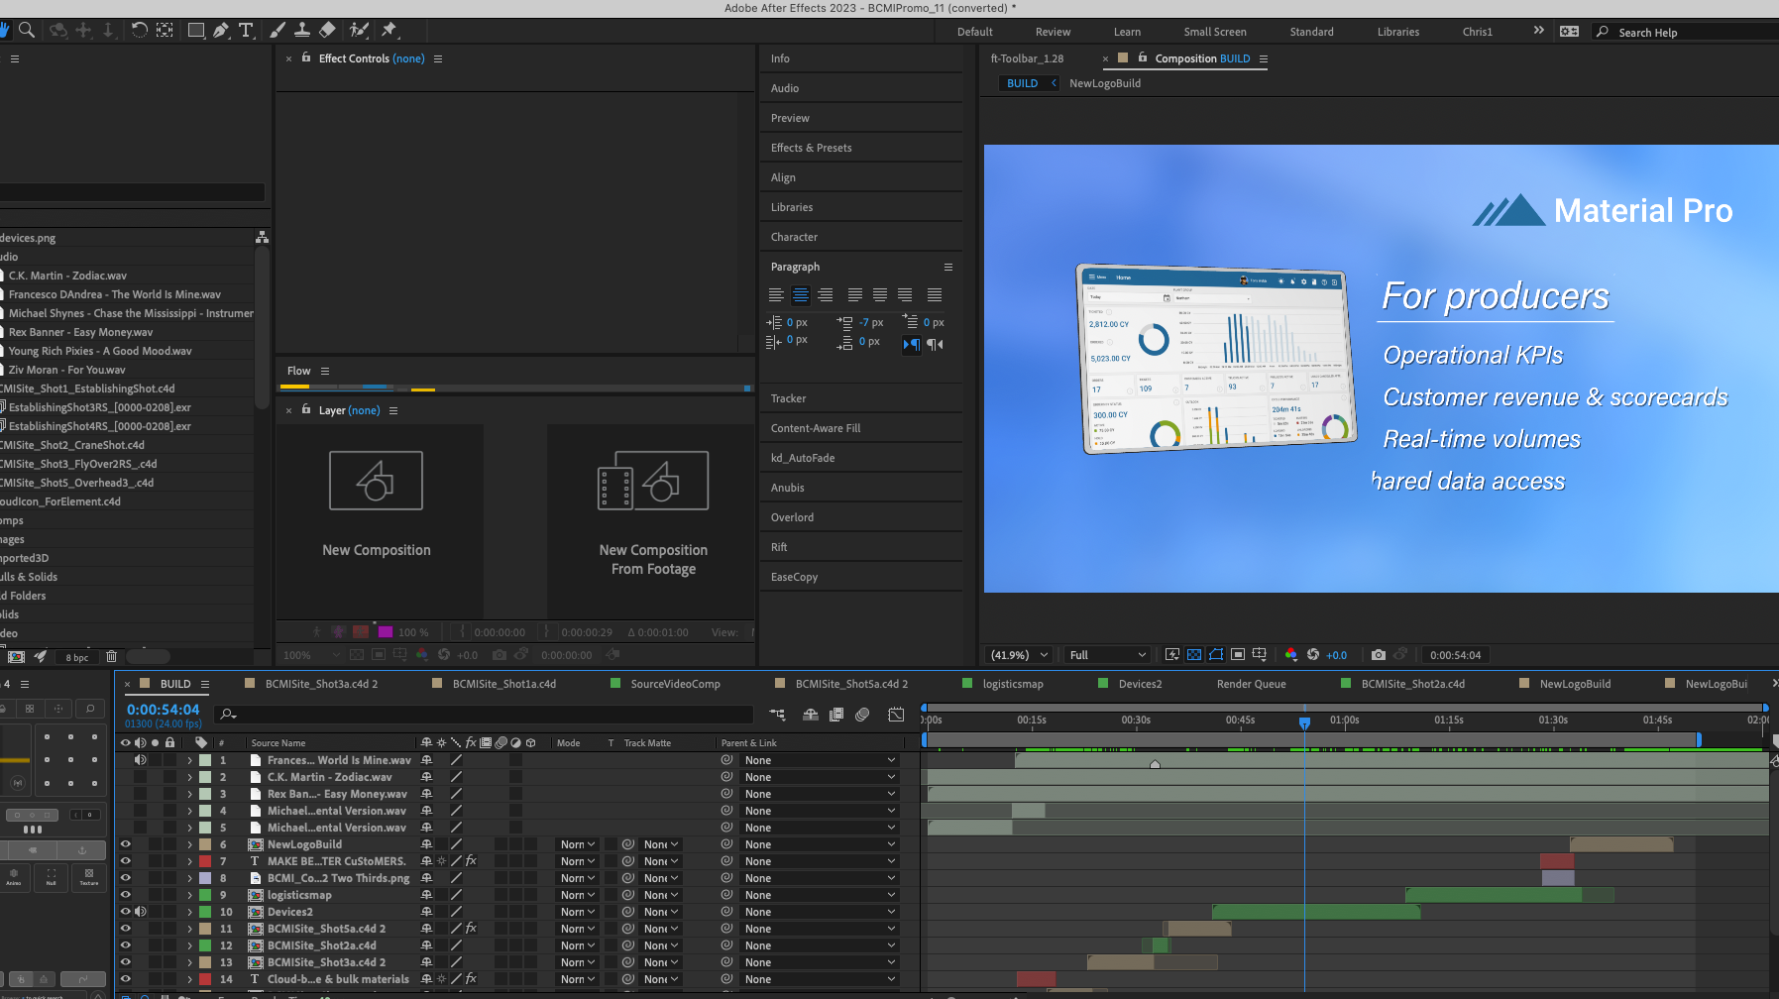Open blending Mode dropdown for Devices2 layer
The height and width of the screenshot is (999, 1779).
(578, 912)
